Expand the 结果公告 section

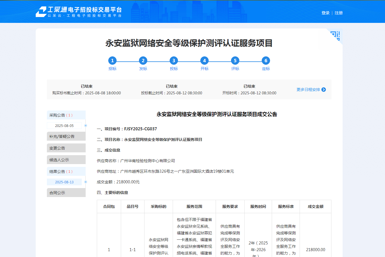(x=66, y=171)
